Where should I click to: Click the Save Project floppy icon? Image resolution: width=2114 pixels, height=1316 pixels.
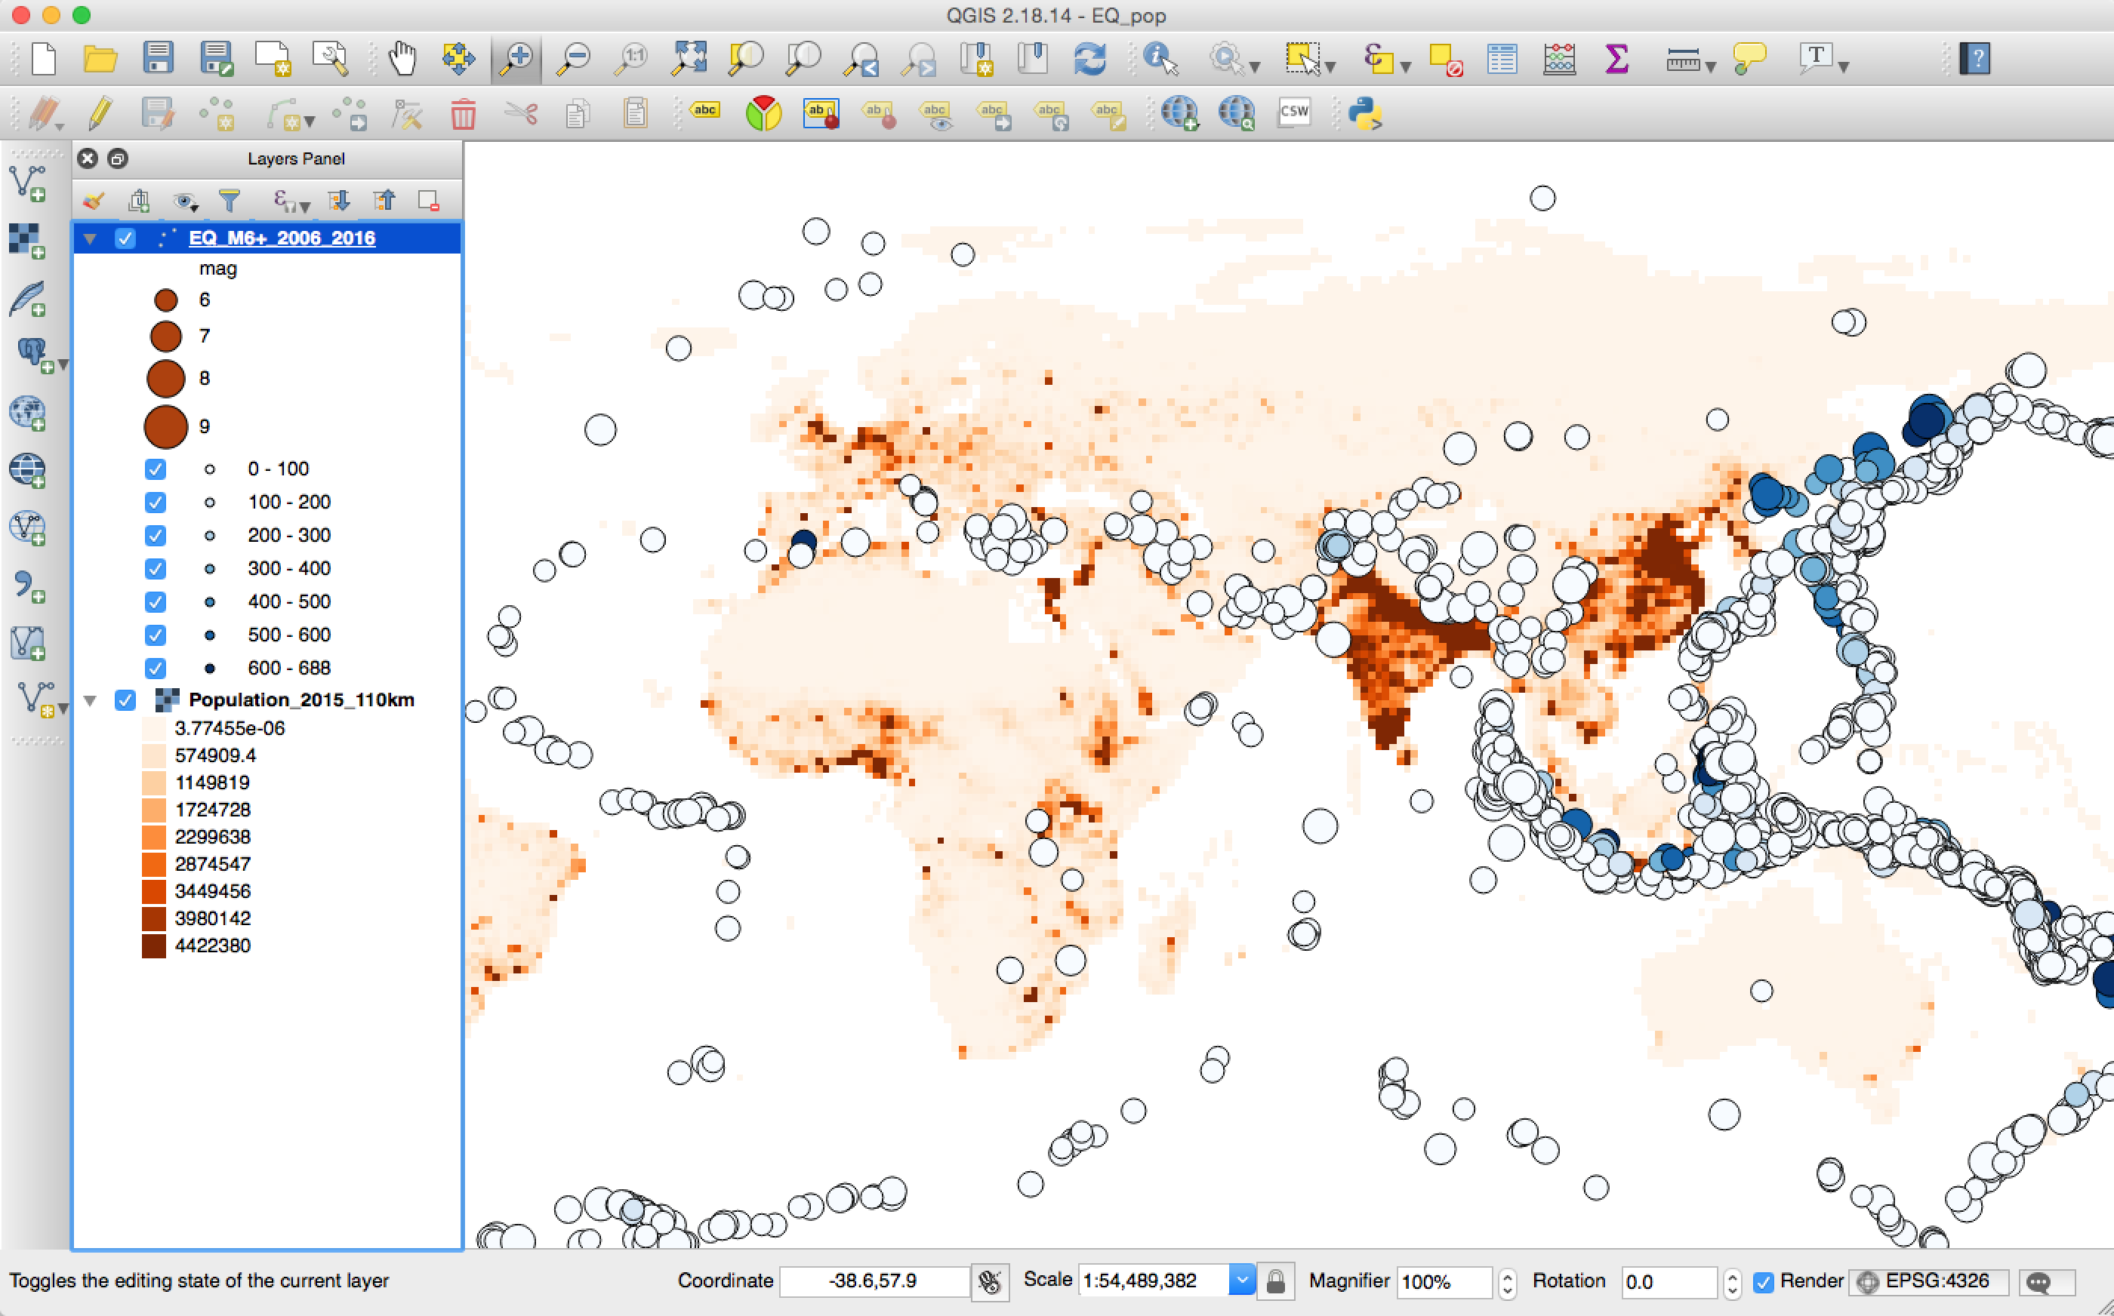[158, 59]
